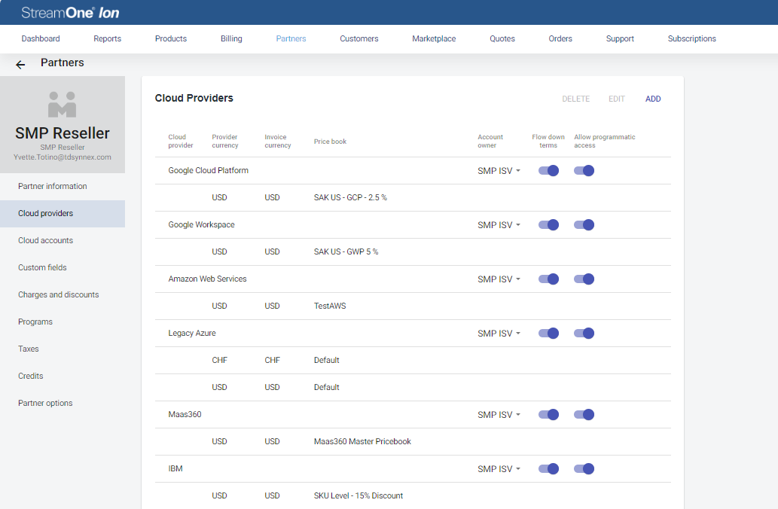Navigate to the Subscriptions tab
The height and width of the screenshot is (509, 778).
click(691, 38)
